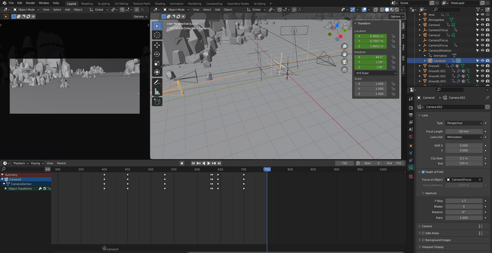Lock the Location X transform value
This screenshot has width=492, height=253.
tap(393, 36)
